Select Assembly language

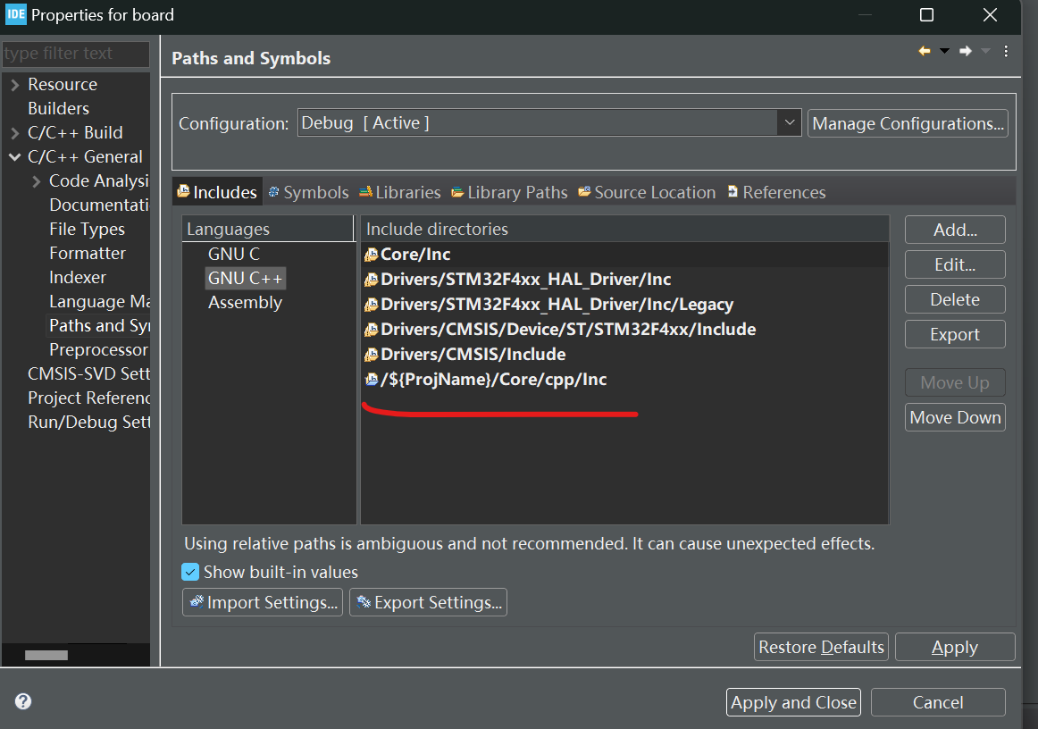click(x=245, y=303)
